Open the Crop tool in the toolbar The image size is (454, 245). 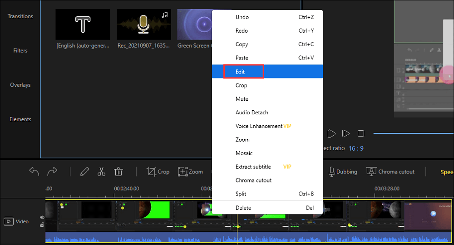(x=158, y=171)
